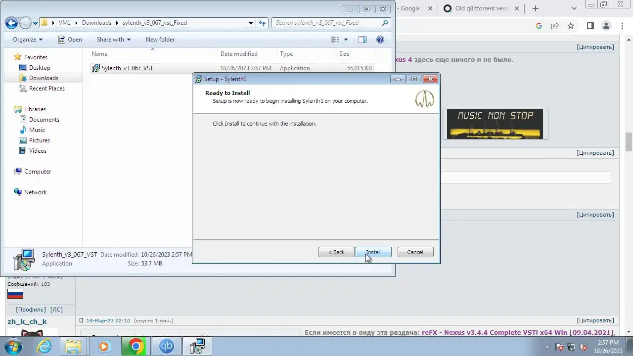Screen dimensions: 633x356
Task: Cancel the Sylenth1 setup
Action: (x=415, y=252)
